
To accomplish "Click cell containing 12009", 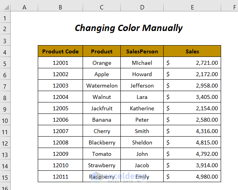I will tap(61, 153).
